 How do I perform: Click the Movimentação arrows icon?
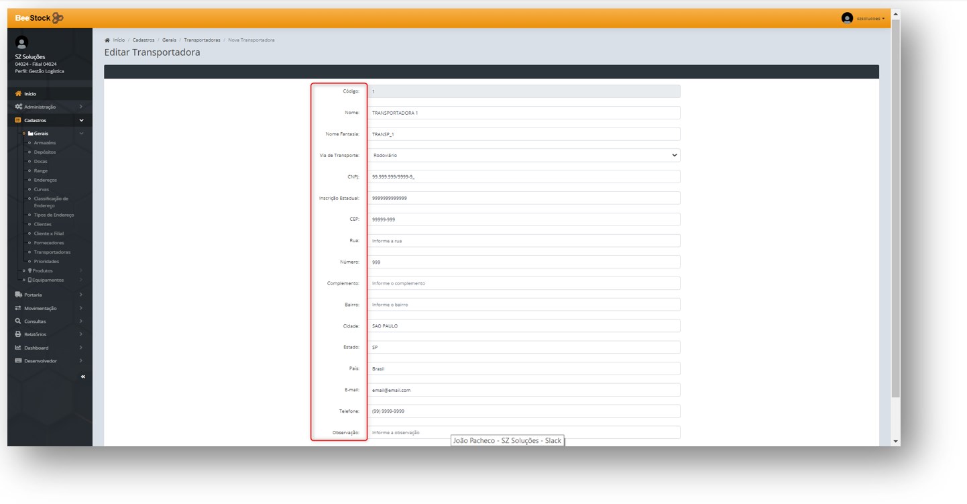pos(18,308)
